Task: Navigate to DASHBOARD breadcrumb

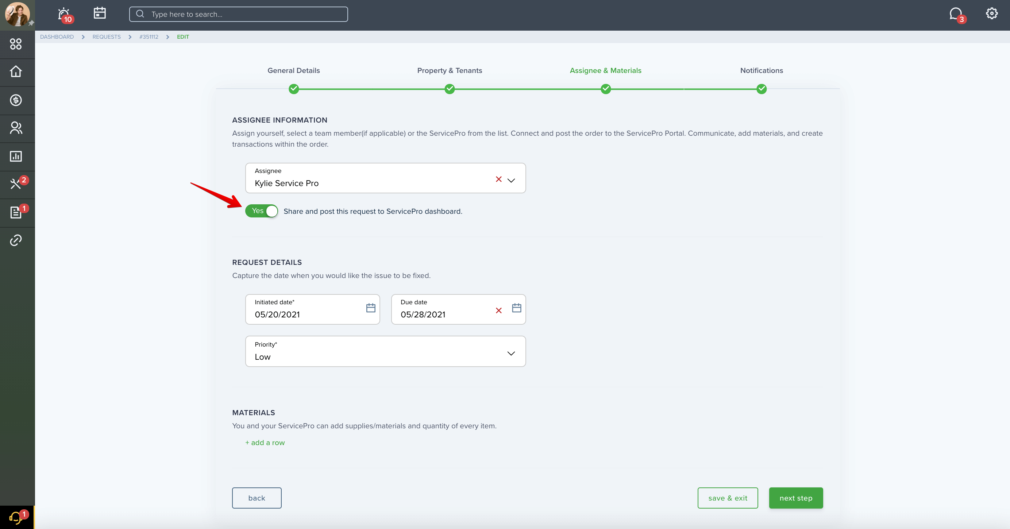Action: pos(57,37)
